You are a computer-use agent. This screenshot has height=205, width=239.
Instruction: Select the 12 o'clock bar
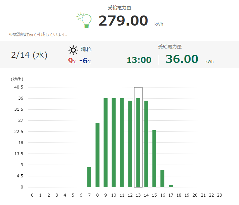pyautogui.click(x=130, y=144)
